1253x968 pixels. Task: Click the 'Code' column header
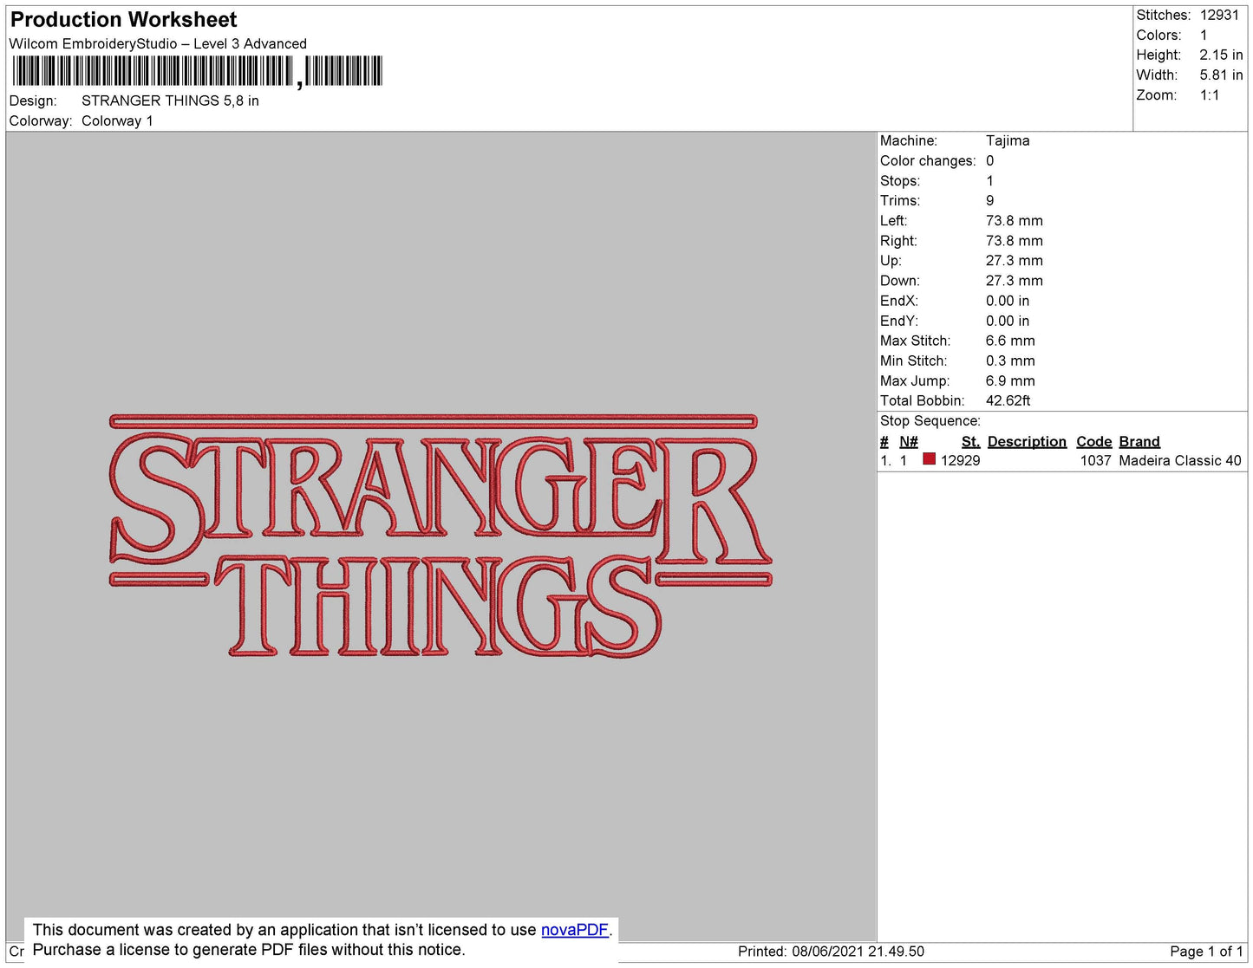tap(1094, 441)
